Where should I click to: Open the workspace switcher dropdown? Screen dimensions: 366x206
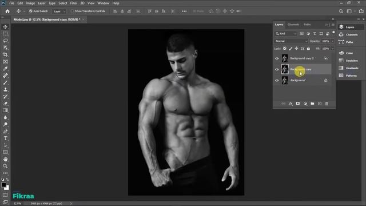pos(350,11)
